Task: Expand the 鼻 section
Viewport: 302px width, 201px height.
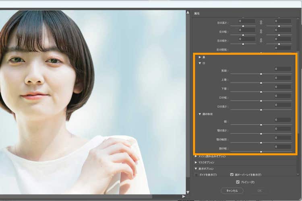Action: pyautogui.click(x=200, y=57)
